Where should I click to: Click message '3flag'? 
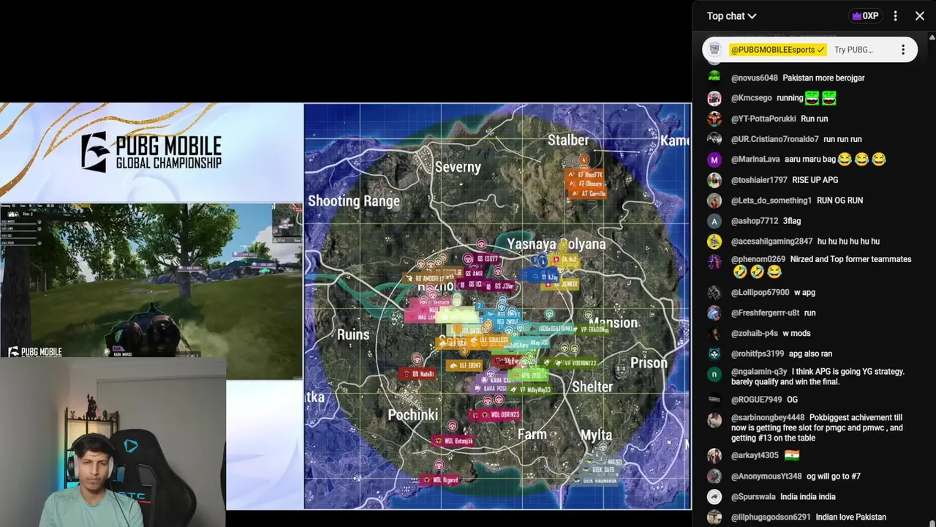point(792,221)
